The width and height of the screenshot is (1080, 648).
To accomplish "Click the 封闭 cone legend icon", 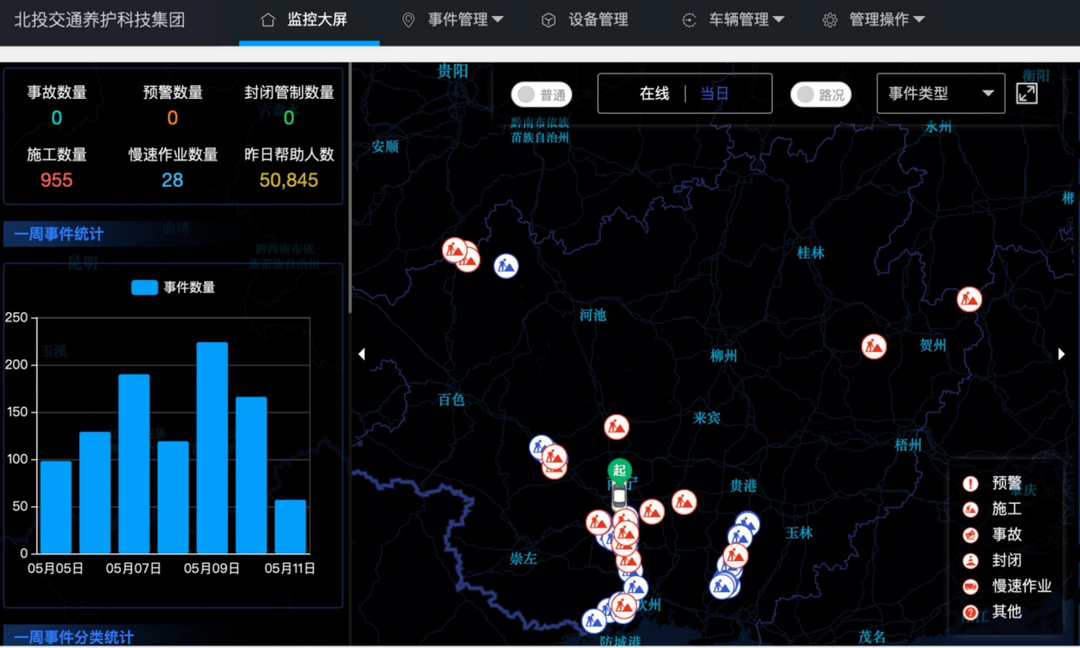I will (970, 561).
